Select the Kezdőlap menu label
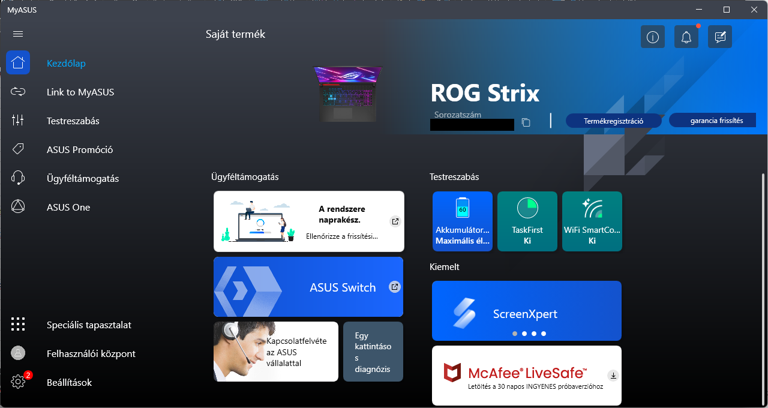768x408 pixels. 66,63
